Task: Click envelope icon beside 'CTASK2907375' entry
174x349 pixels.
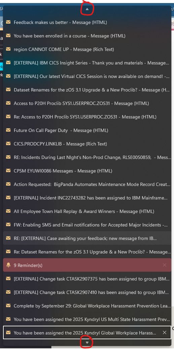Action: coord(8,278)
